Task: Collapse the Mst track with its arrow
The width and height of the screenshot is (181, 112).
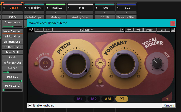Action: [69, 8]
